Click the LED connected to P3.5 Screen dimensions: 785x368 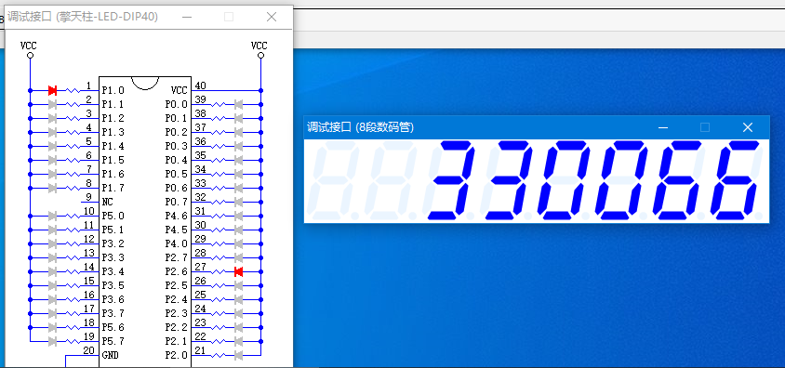(53, 286)
